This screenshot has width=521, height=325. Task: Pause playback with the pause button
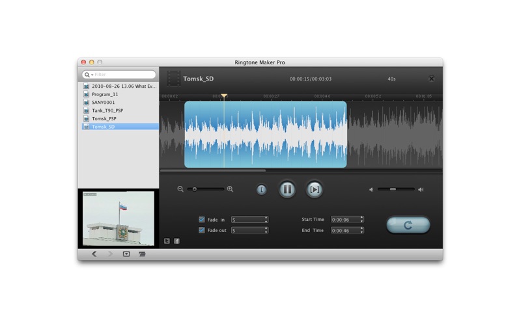(x=287, y=189)
